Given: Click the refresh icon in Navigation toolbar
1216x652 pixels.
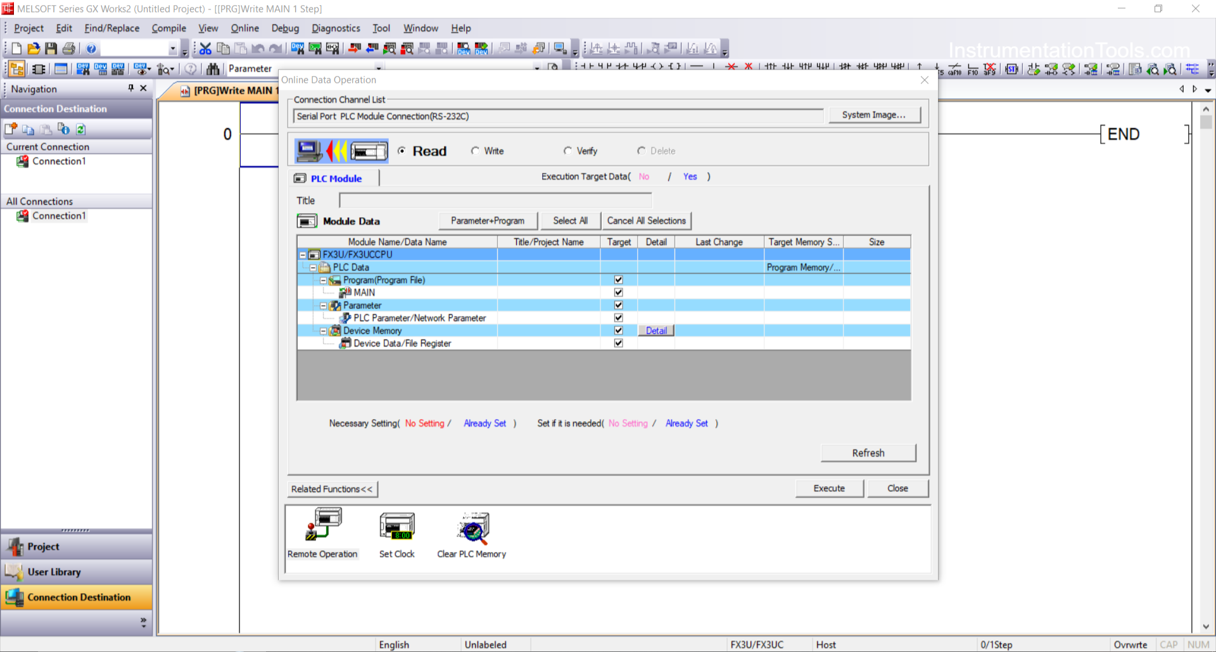Looking at the screenshot, I should [x=81, y=129].
